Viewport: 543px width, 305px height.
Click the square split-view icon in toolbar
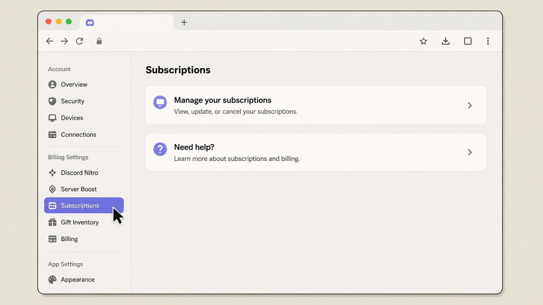point(468,41)
